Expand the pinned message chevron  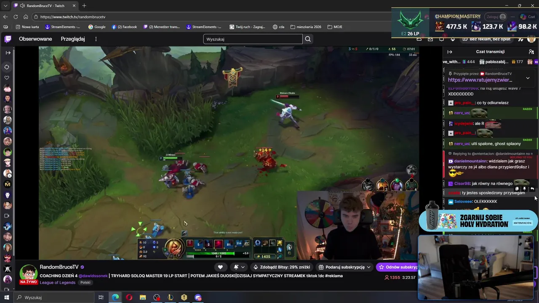[528, 78]
